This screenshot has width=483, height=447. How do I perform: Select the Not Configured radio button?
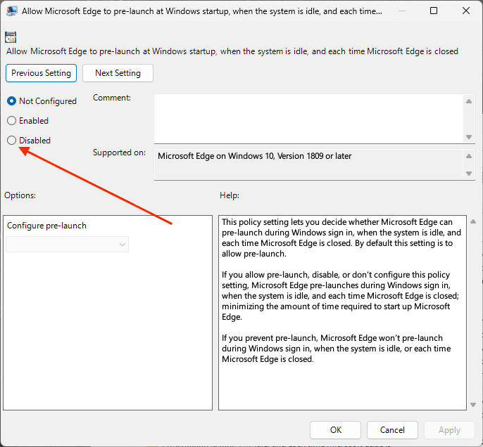click(x=11, y=101)
